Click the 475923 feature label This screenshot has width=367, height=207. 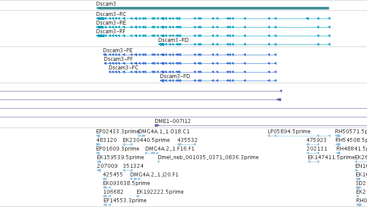(317, 140)
